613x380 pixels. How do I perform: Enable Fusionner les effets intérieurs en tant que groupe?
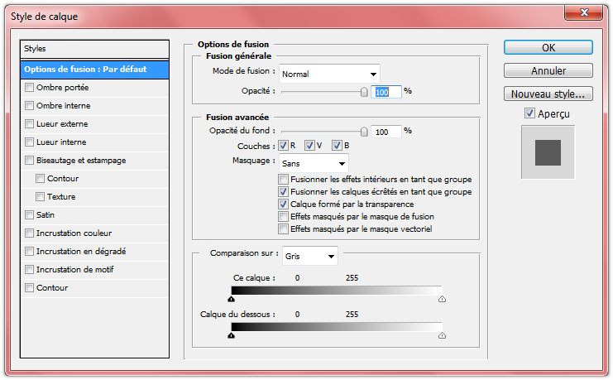(284, 180)
